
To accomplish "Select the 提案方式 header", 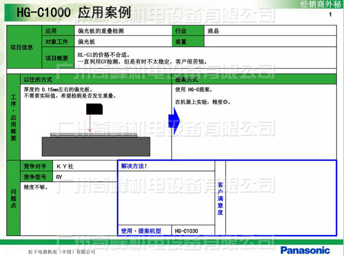I will pyautogui.click(x=187, y=80).
